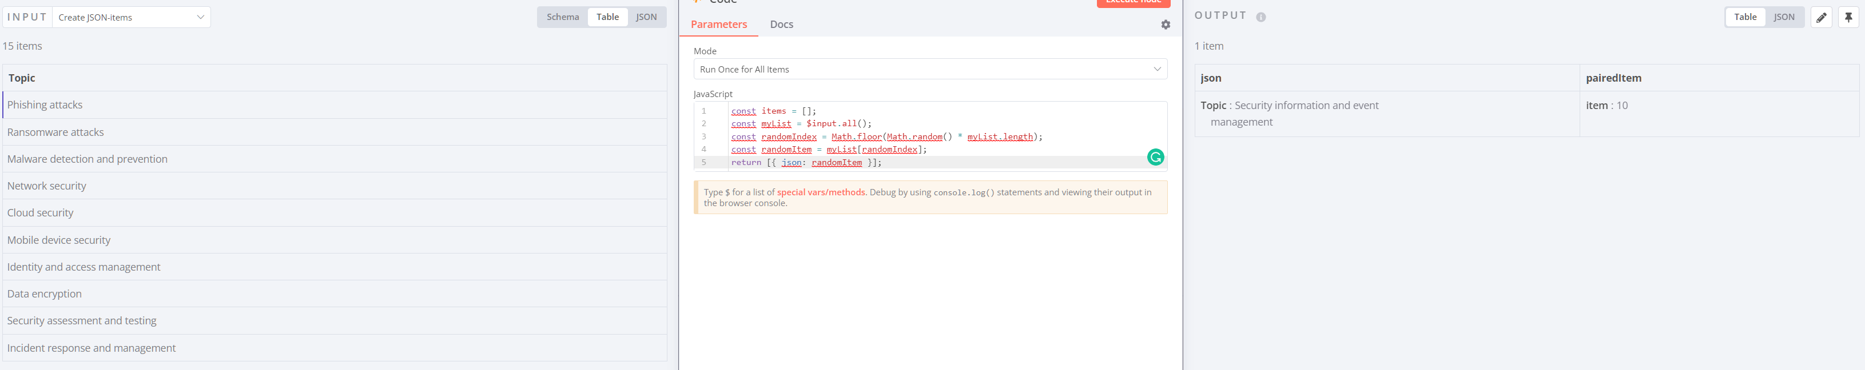Screen dimensions: 1865x370
Task: Switch to the Docs tab
Action: (x=781, y=25)
